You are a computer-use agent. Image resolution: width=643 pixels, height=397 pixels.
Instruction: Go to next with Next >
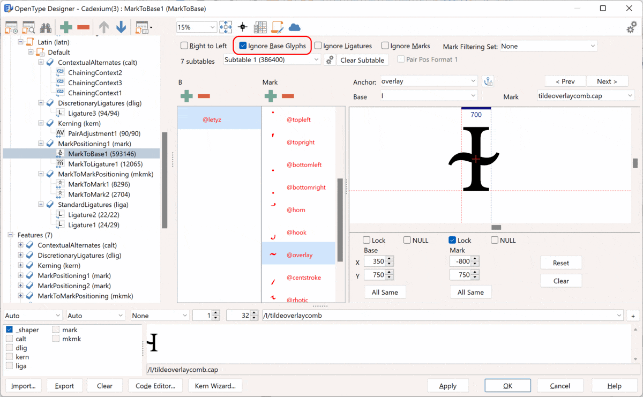click(607, 81)
